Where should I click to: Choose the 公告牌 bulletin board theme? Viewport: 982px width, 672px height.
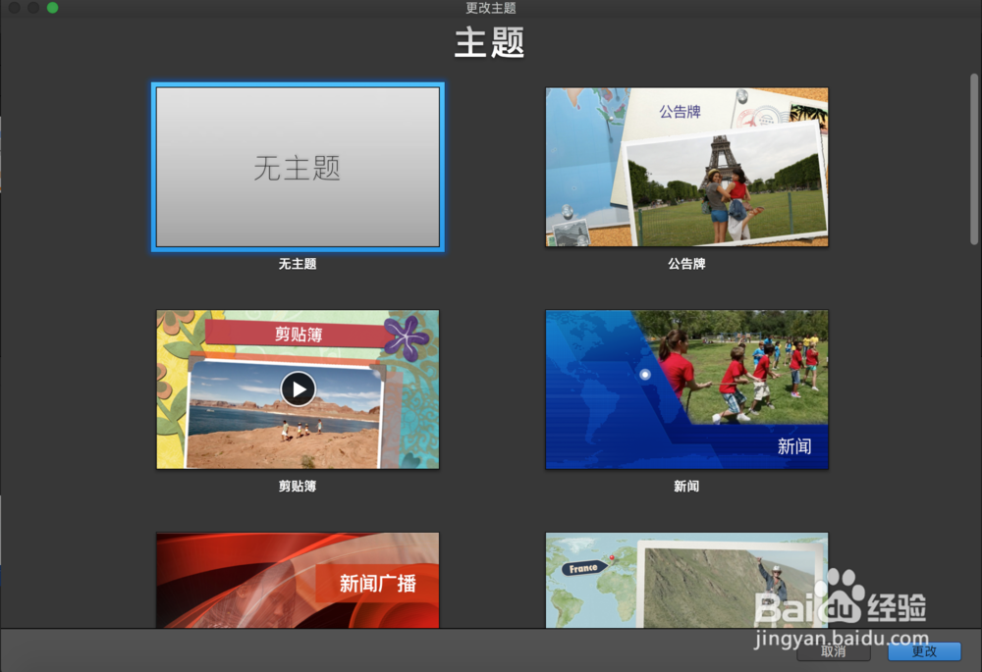click(686, 167)
